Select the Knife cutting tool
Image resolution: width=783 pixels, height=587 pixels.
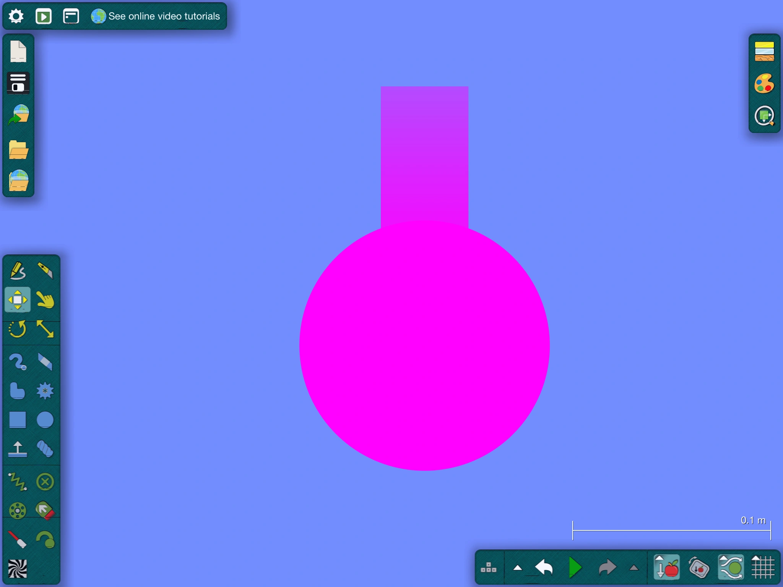point(45,271)
